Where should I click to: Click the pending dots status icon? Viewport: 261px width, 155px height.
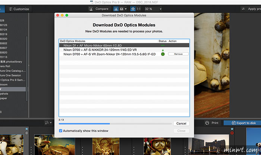(163, 45)
